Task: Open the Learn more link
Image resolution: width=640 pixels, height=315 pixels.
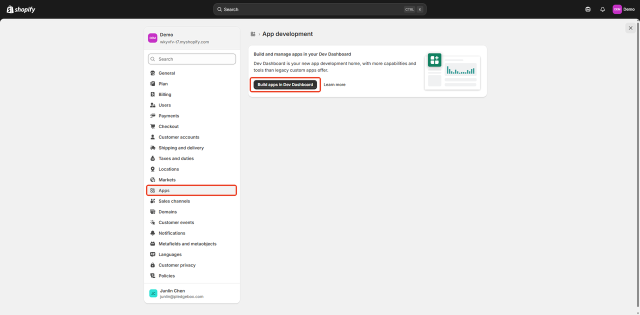Action: 334,84
